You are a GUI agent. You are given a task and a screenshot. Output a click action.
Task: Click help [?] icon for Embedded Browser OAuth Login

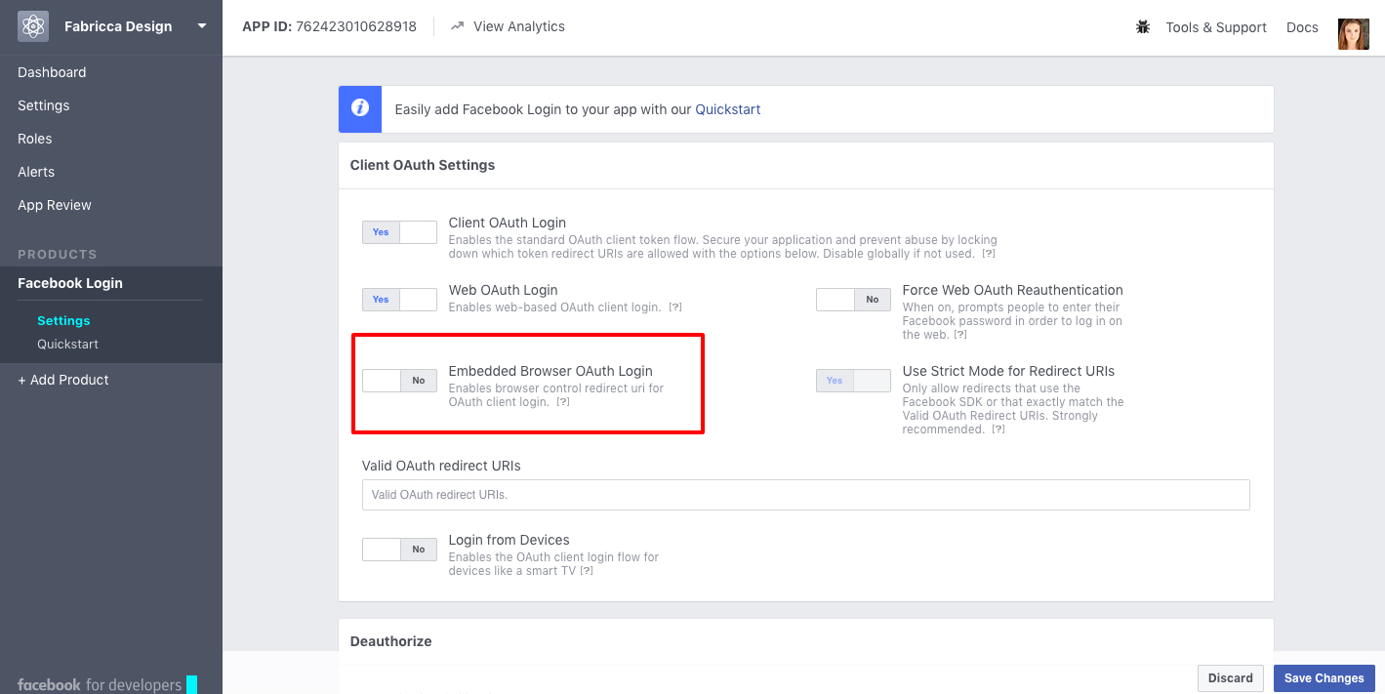pyautogui.click(x=563, y=402)
